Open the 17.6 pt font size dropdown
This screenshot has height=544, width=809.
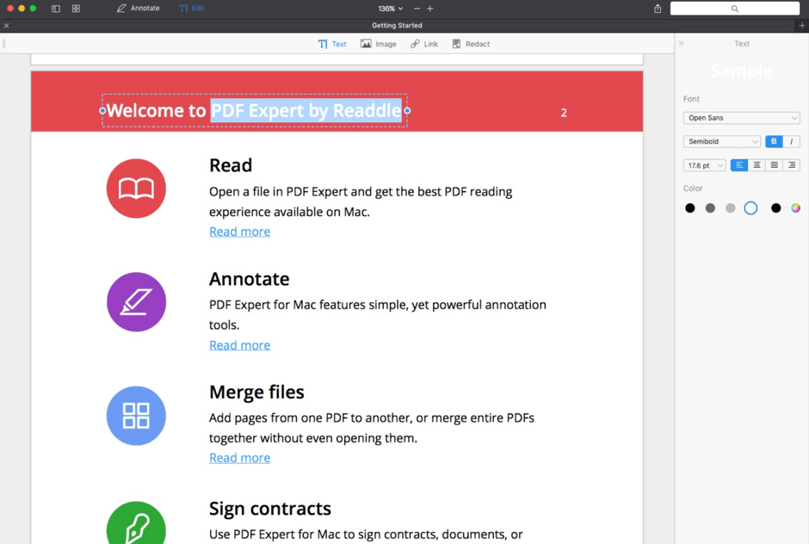coord(704,165)
